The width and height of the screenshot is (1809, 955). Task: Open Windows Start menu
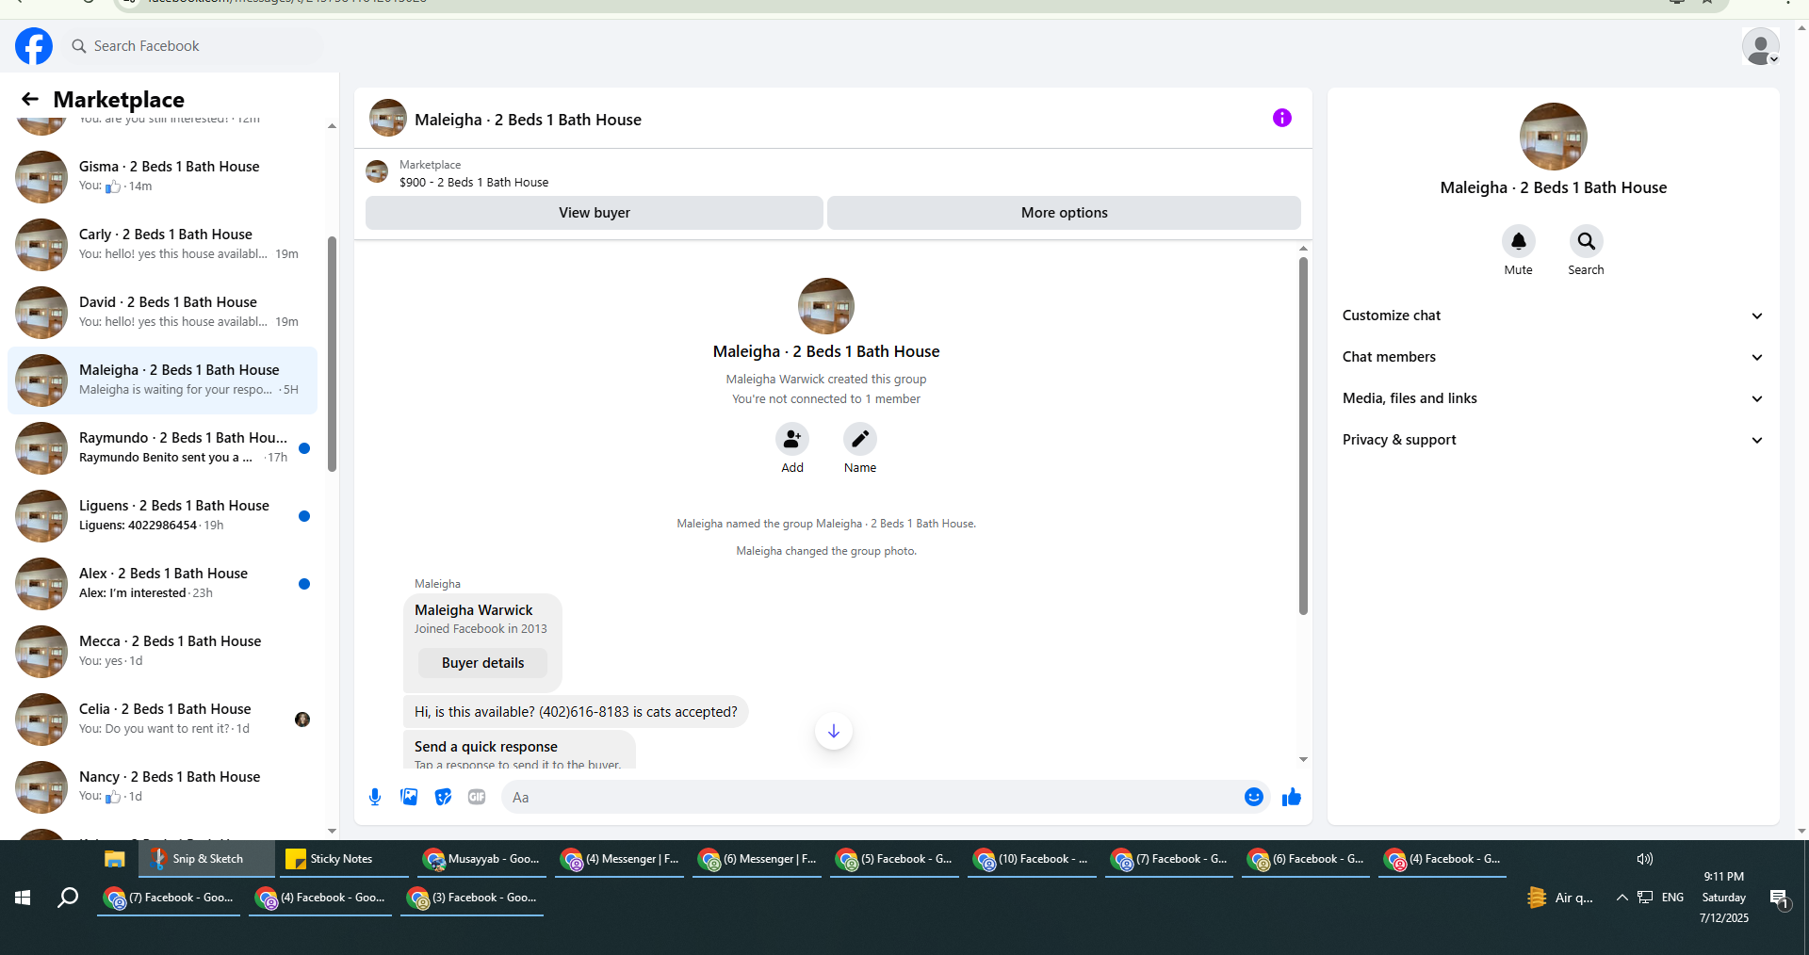pyautogui.click(x=24, y=898)
